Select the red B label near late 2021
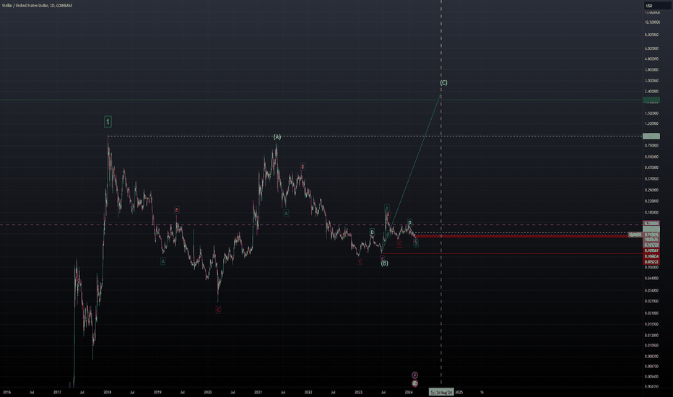673x397 pixels. (303, 167)
